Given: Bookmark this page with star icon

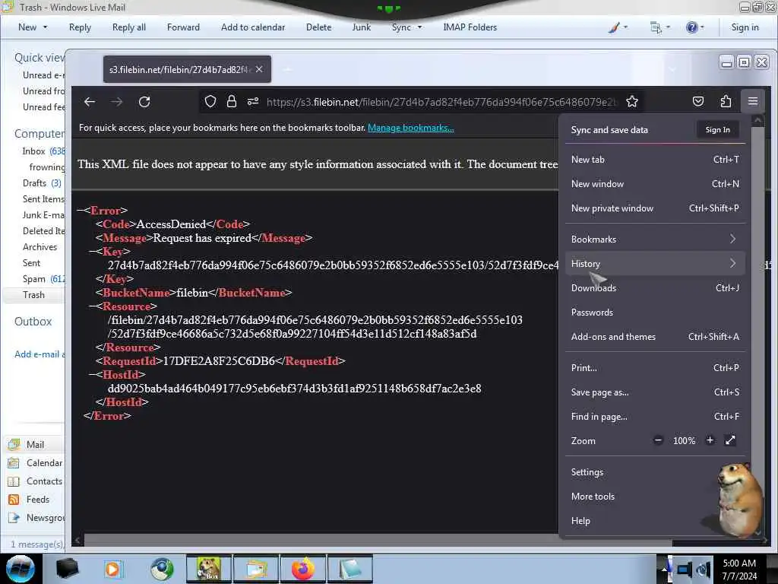Looking at the screenshot, I should click(x=631, y=102).
